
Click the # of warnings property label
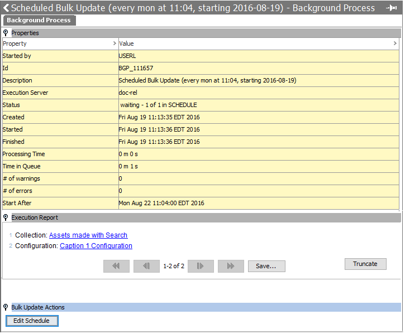pyautogui.click(x=21, y=179)
